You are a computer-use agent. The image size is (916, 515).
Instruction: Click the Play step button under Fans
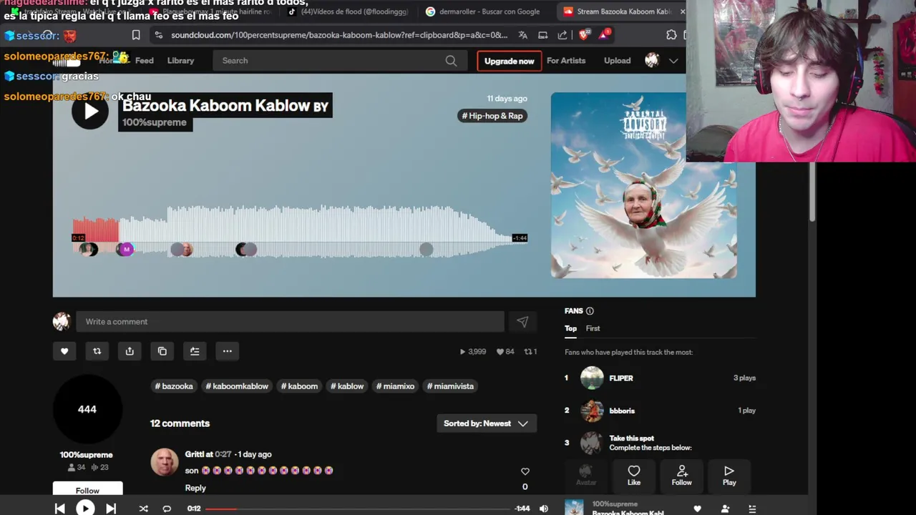729,475
